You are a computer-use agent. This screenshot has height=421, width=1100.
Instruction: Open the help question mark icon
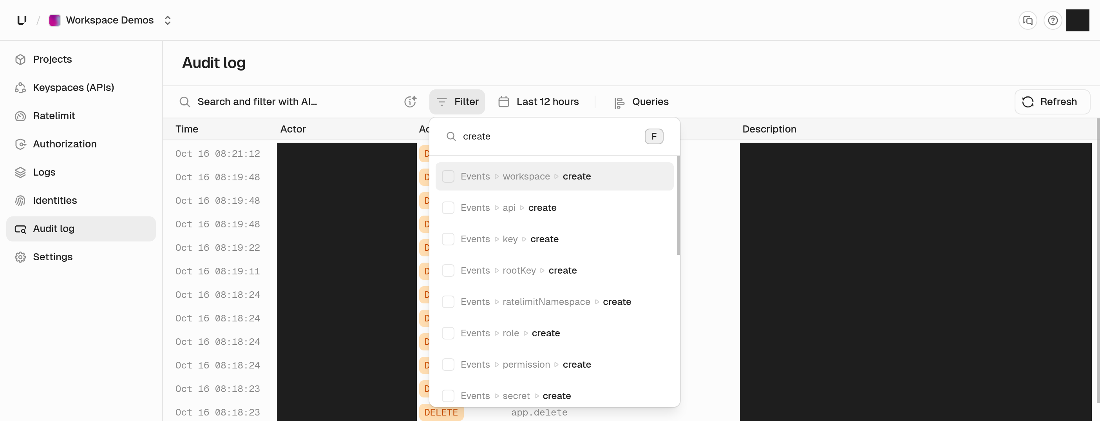(1053, 20)
